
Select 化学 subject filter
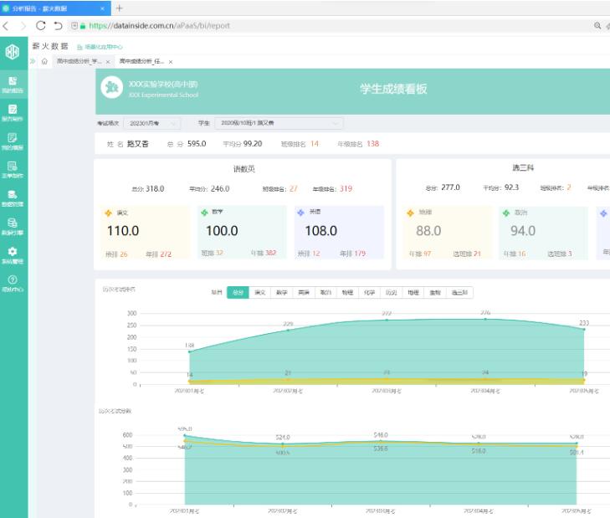click(370, 293)
